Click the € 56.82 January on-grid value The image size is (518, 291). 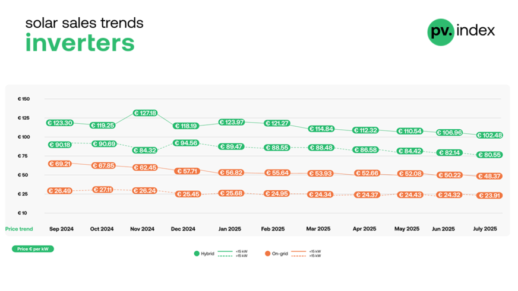pos(230,172)
